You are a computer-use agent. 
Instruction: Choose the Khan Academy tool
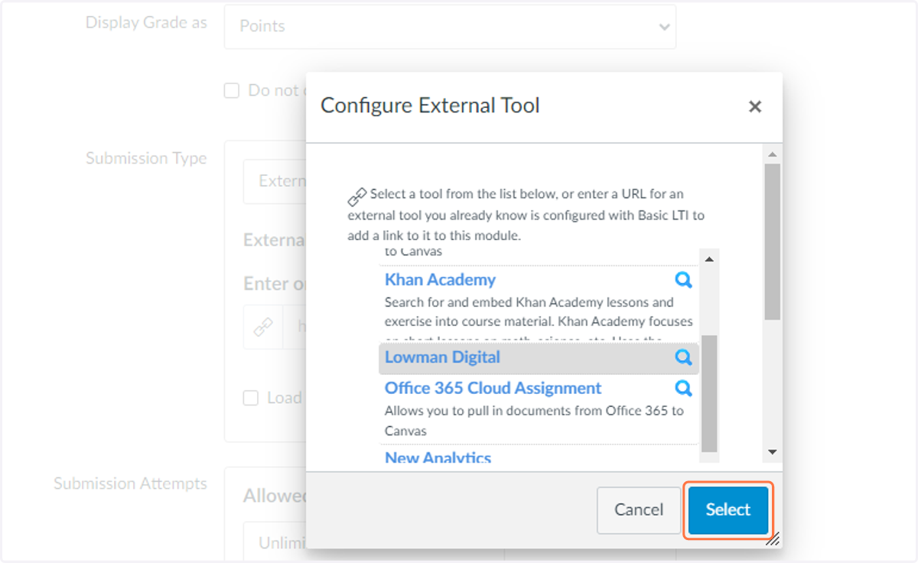click(440, 280)
